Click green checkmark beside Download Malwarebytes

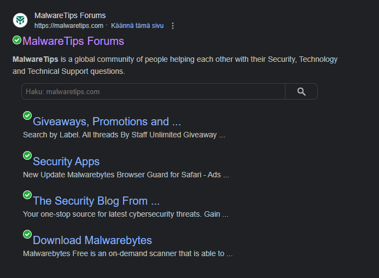[27, 234]
